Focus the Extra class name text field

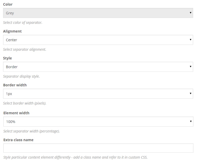coord(98,148)
